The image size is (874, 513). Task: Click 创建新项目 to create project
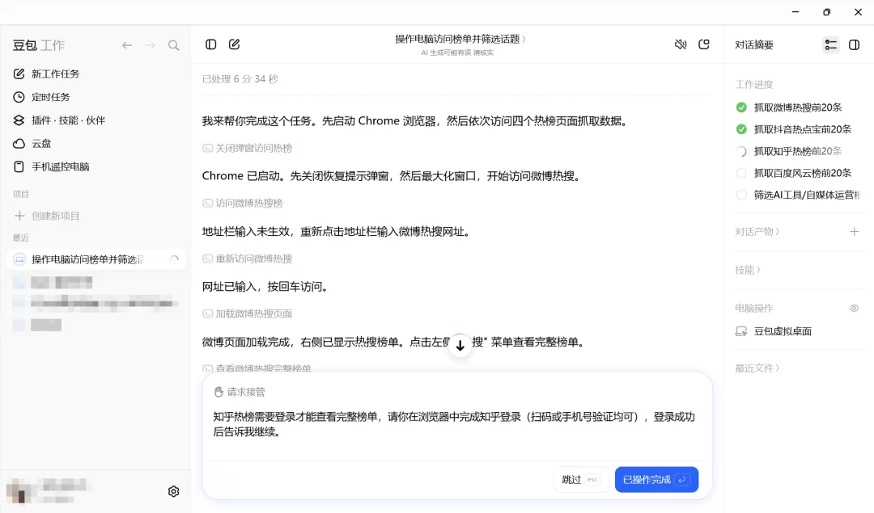[x=47, y=216]
